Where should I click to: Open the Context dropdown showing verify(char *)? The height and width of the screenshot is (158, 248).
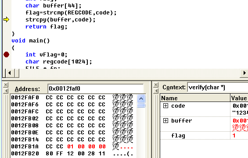[x=218, y=88]
